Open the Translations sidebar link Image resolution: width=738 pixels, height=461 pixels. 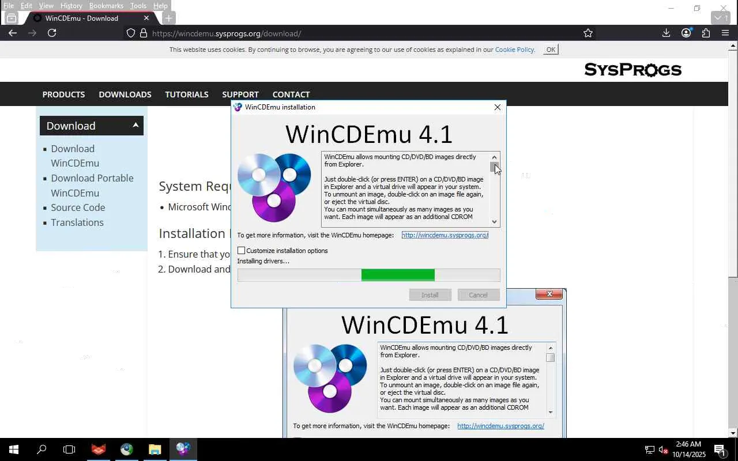77,222
